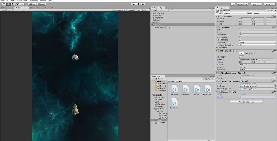Select the Hand tool in the toolbar
Image resolution: width=277 pixels, height=141 pixels.
click(4, 4)
